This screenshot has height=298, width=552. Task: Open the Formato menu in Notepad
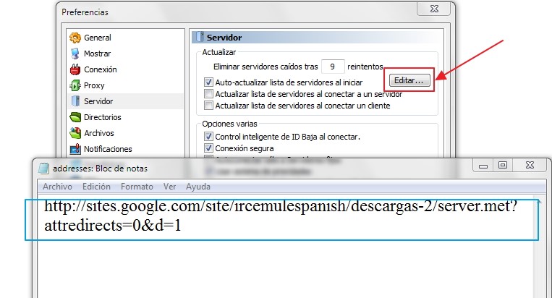137,187
